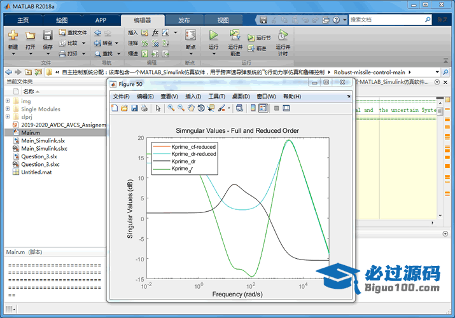
Task: Select the Rotate 3D tool
Action: pyautogui.click(x=201, y=108)
